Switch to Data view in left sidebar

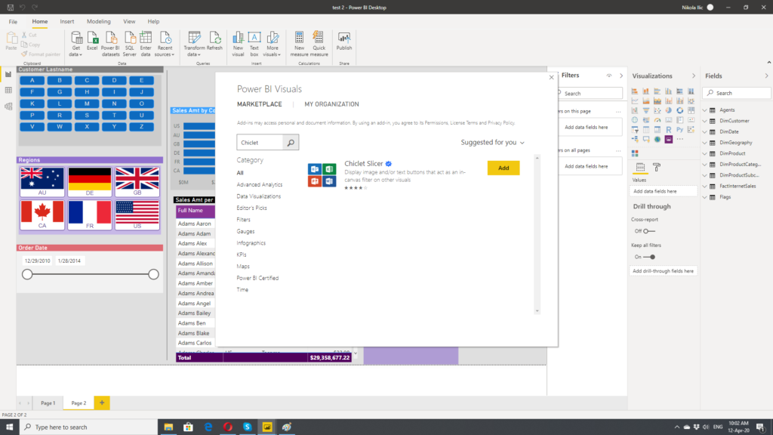[8, 91]
